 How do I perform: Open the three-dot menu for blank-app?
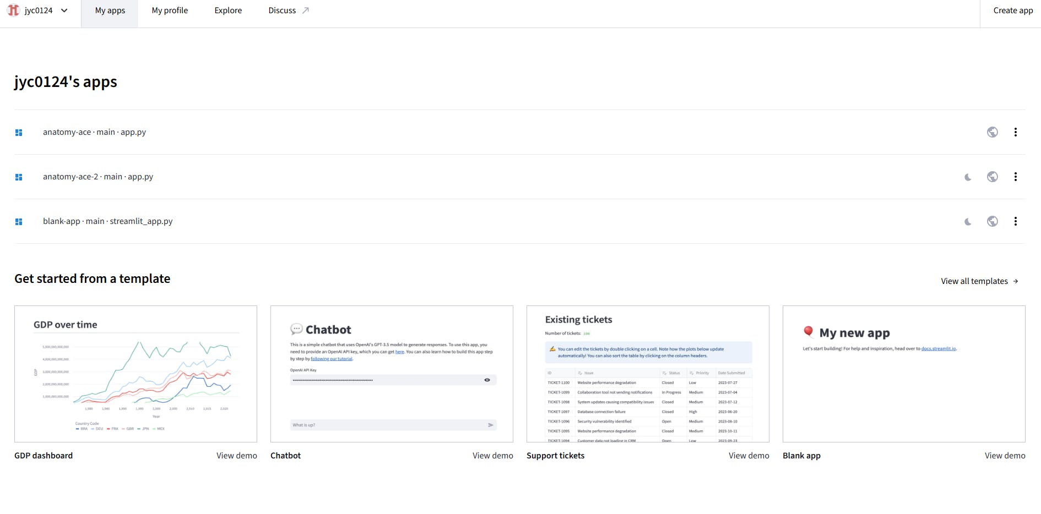[x=1016, y=221]
